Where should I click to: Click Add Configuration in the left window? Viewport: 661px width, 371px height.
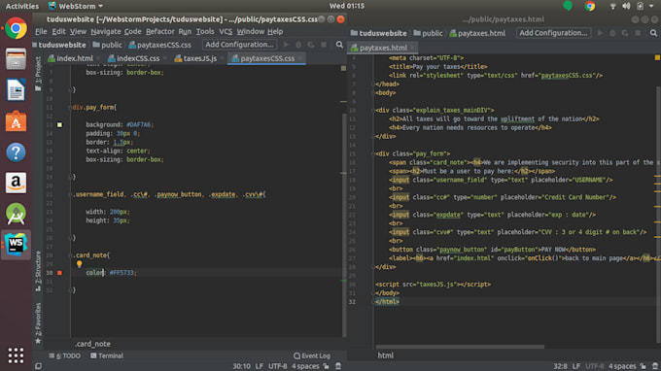239,45
